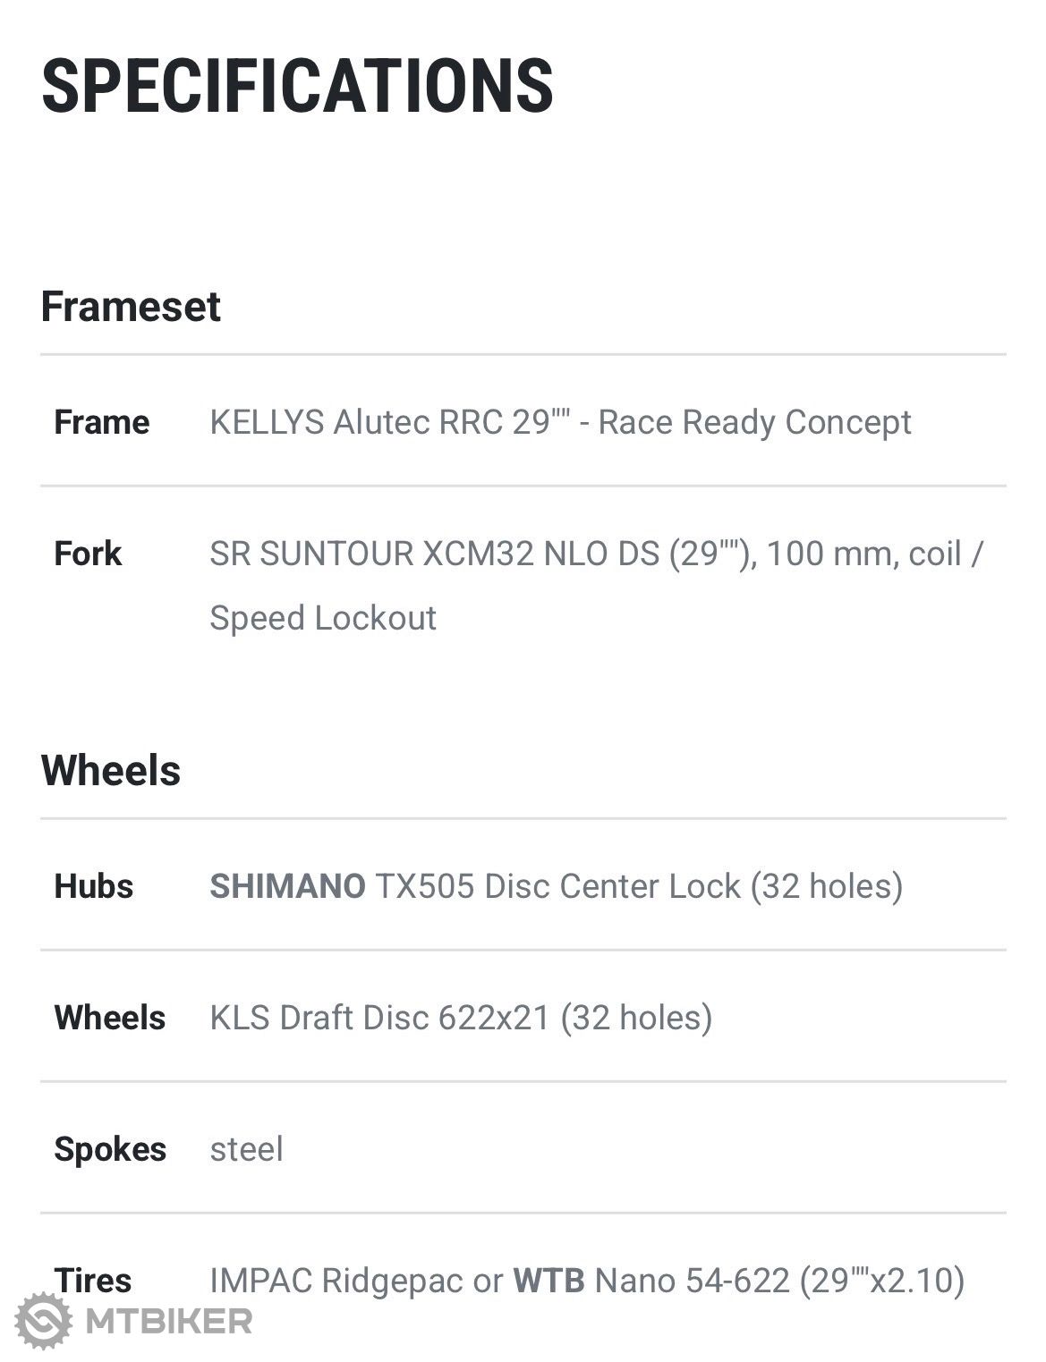Click the Tires row label
Image resolution: width=1046 pixels, height=1362 pixels.
click(x=93, y=1281)
